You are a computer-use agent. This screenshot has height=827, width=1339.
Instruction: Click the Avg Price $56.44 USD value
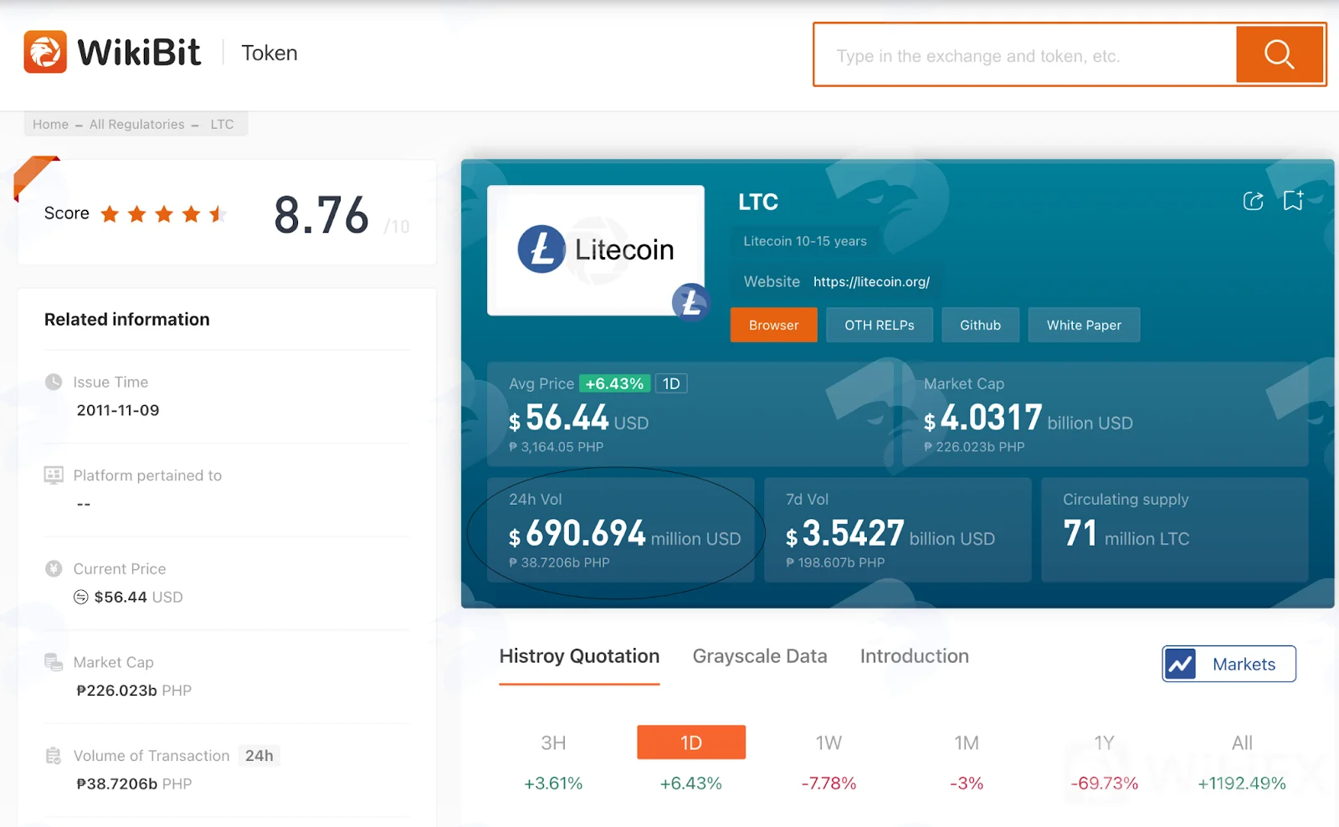pos(579,418)
